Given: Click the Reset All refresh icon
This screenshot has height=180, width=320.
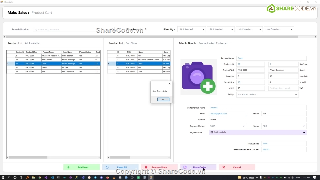Looking at the screenshot, I should click(107, 167).
